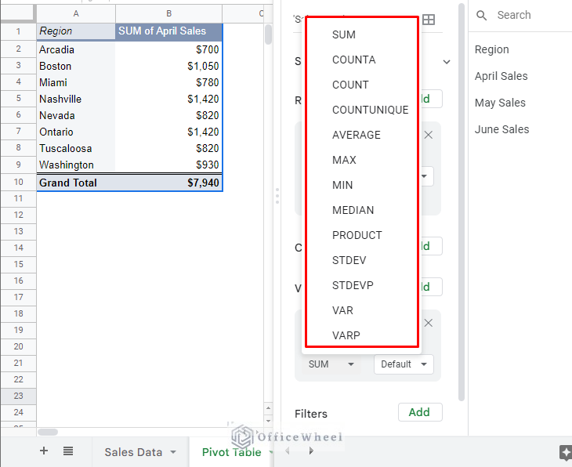The height and width of the screenshot is (467, 572).
Task: Select the $7,940 grand total cell
Action: [x=168, y=183]
